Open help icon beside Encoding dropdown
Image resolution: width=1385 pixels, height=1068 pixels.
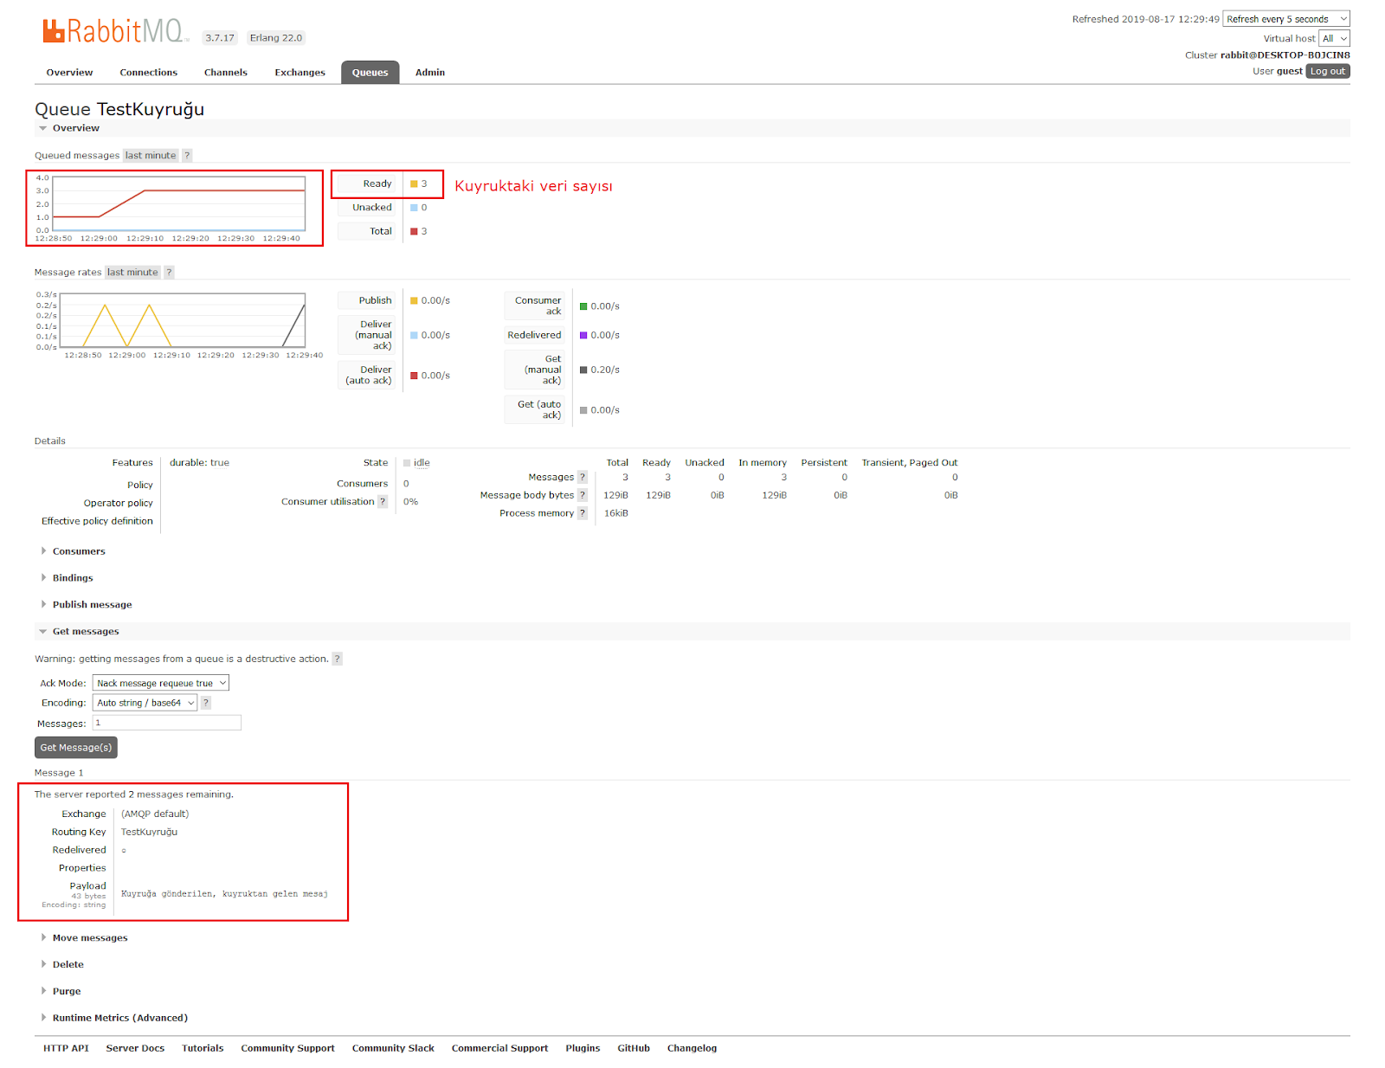(206, 704)
